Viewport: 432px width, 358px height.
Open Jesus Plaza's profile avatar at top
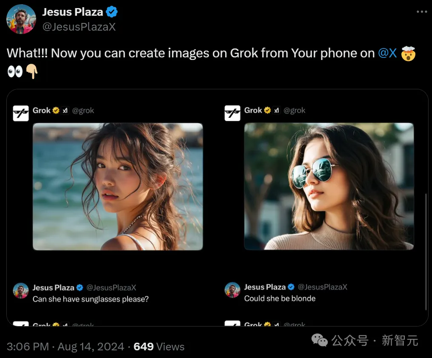[21, 19]
